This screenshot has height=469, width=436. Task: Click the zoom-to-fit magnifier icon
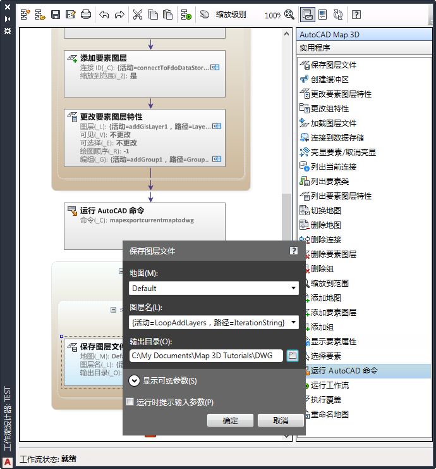pos(289,15)
